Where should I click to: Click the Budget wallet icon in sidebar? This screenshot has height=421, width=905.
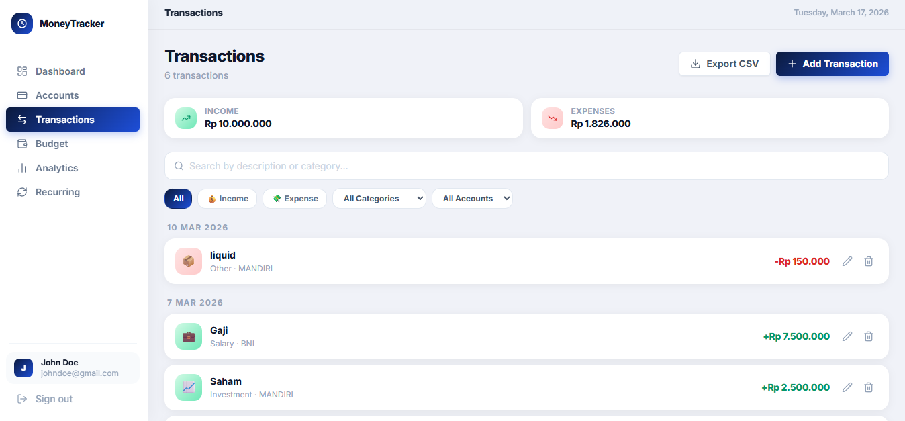[22, 144]
